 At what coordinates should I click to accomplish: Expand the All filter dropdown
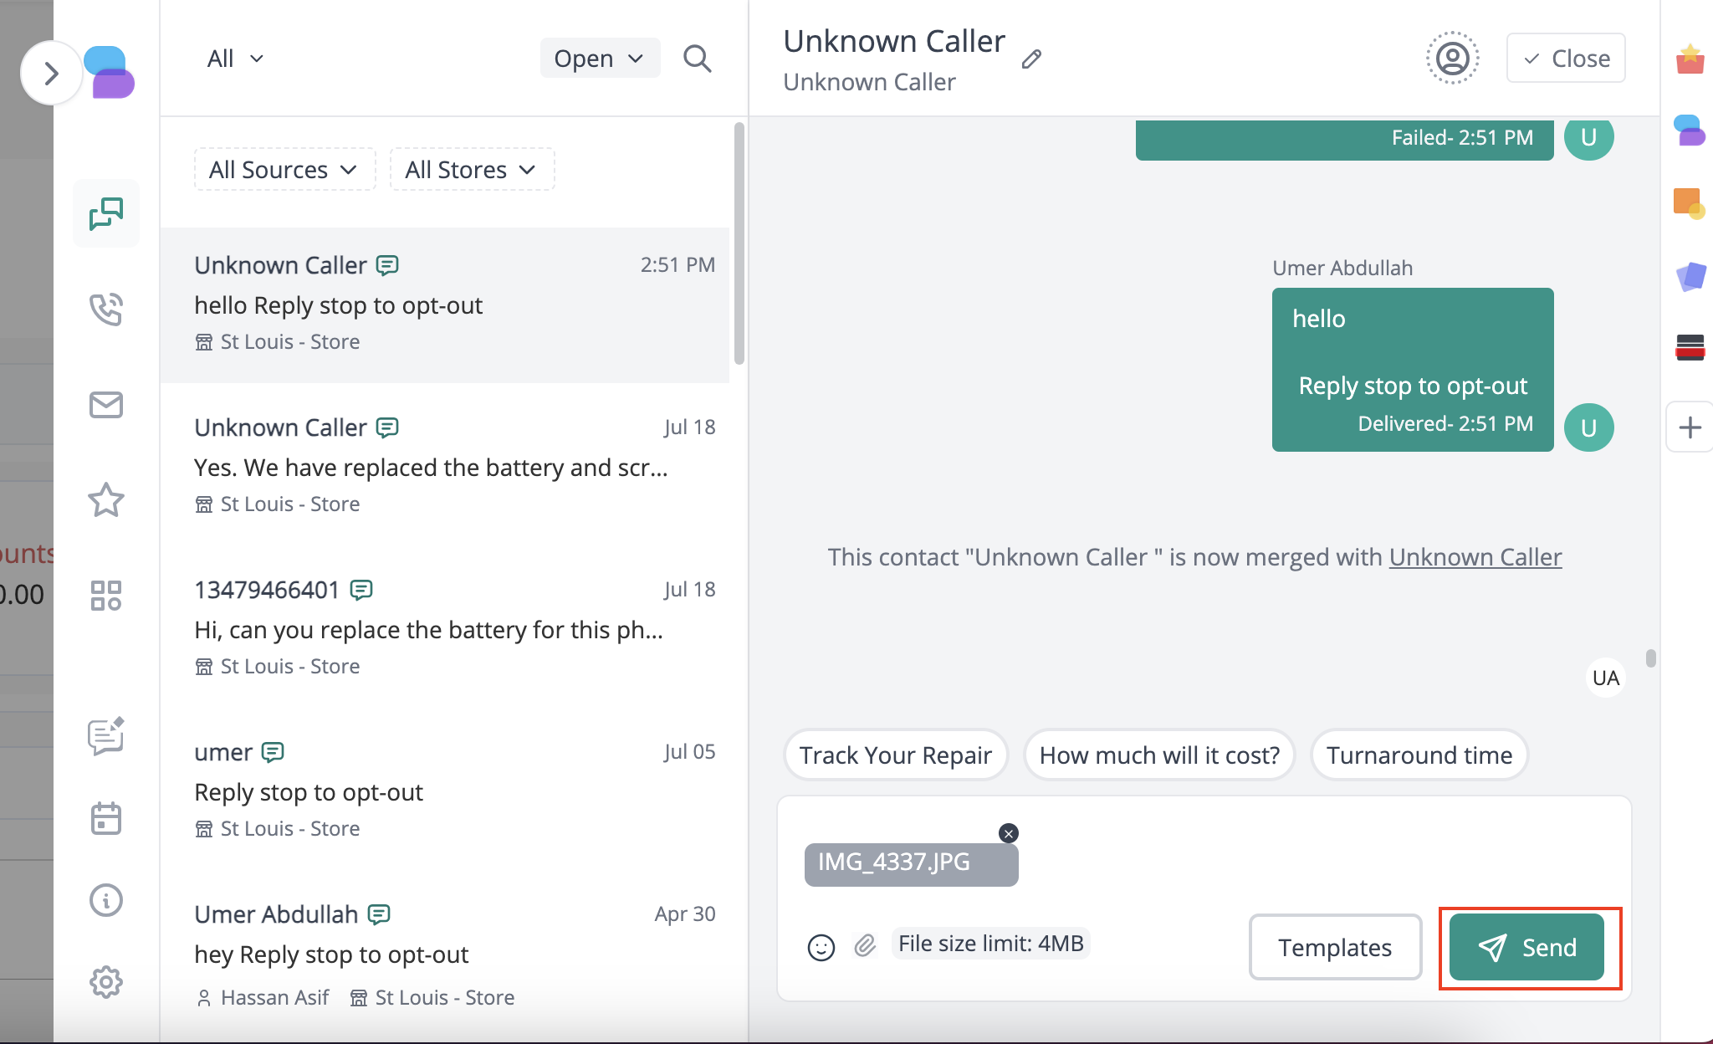click(236, 59)
